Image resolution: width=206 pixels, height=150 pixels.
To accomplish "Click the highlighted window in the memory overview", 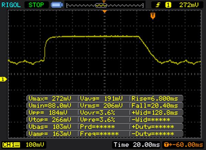I will pyautogui.click(x=101, y=5).
